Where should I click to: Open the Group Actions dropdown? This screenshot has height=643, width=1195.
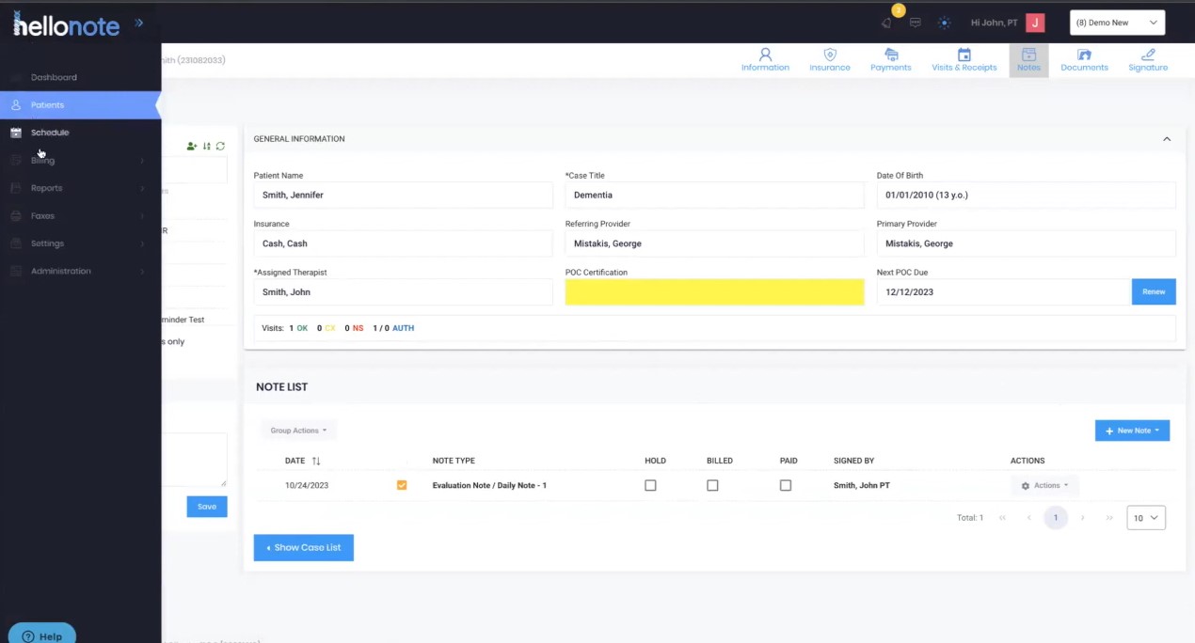(298, 430)
